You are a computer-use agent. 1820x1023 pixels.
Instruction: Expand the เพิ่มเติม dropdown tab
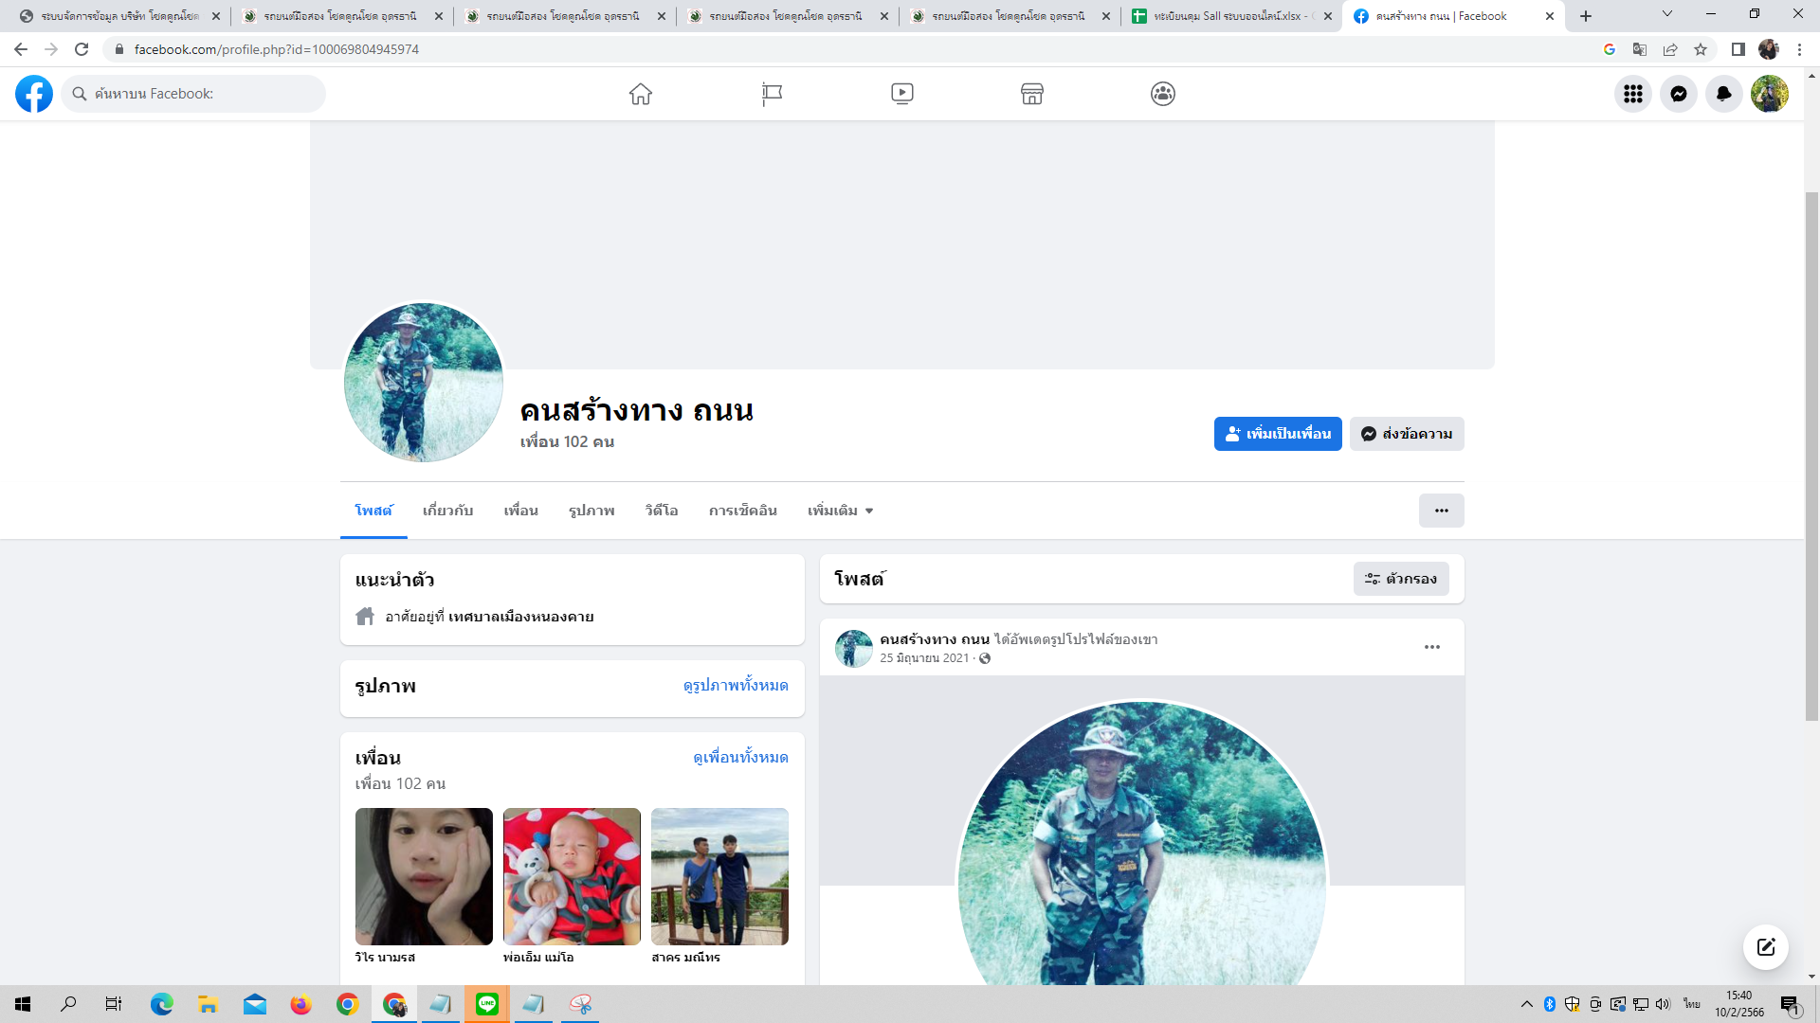click(x=840, y=511)
